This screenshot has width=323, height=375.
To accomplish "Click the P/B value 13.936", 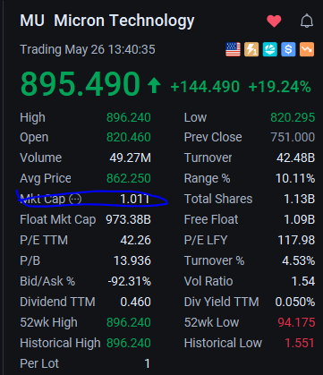I will tap(132, 260).
